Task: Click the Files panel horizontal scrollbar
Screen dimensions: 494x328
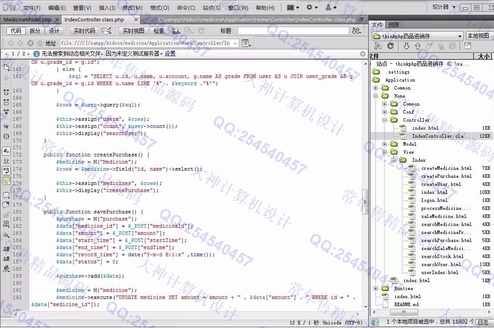Action: (x=404, y=312)
